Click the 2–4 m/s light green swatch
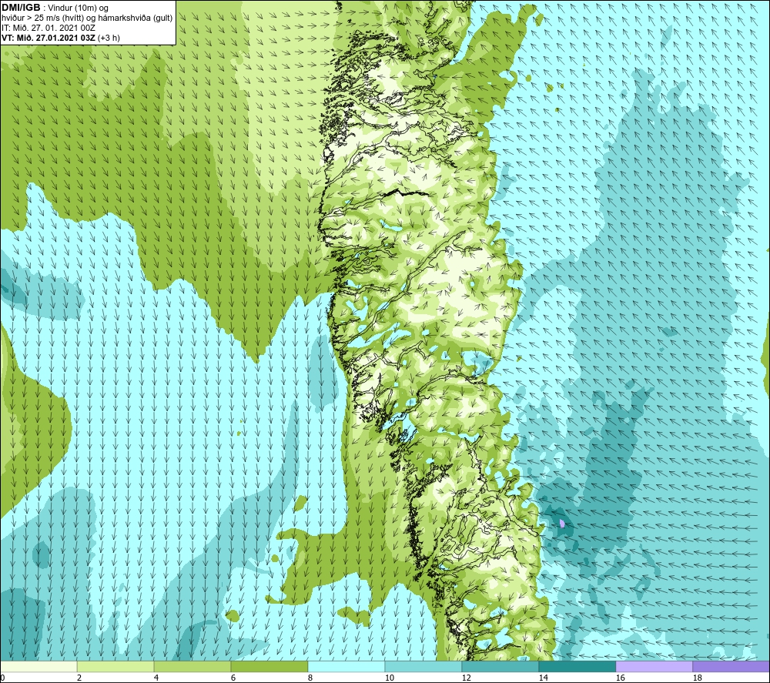Image resolution: width=770 pixels, height=683 pixels. [x=115, y=666]
